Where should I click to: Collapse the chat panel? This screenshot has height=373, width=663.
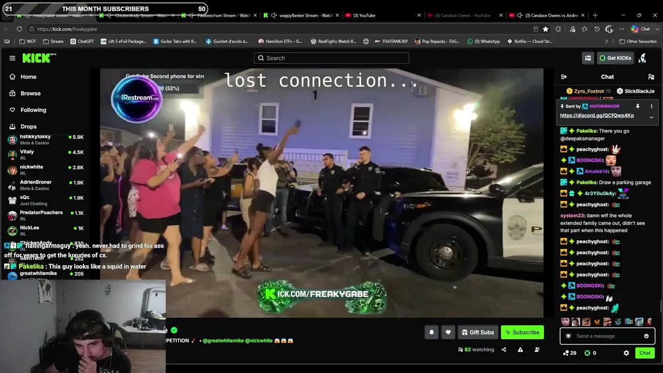tap(564, 77)
